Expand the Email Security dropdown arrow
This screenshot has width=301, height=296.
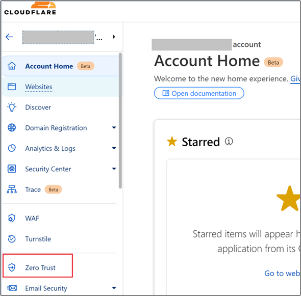[x=114, y=288]
